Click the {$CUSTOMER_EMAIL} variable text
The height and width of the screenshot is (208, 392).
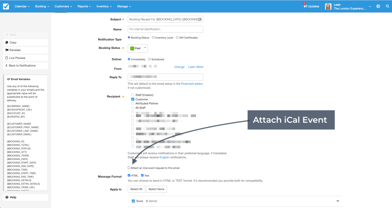[19, 134]
